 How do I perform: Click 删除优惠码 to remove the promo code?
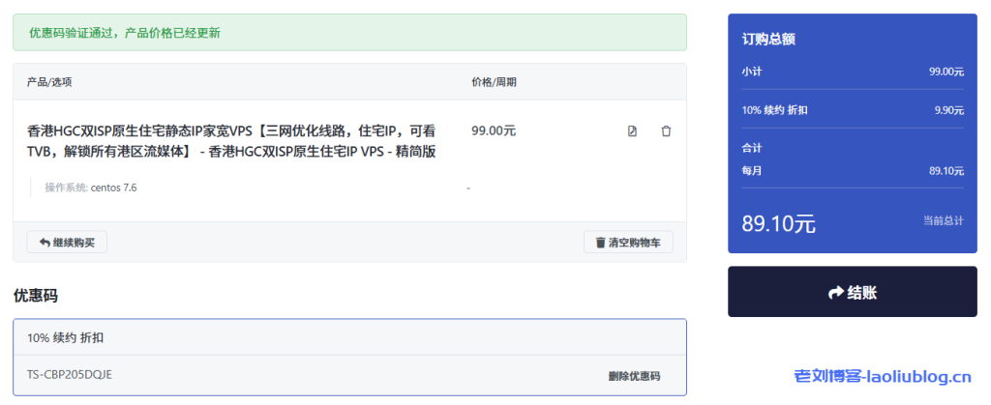click(x=634, y=376)
